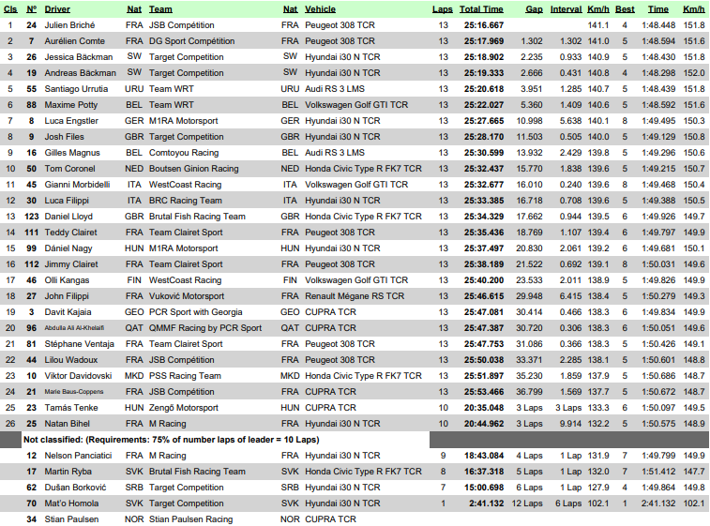The width and height of the screenshot is (710, 526).
Task: Click the Interval column header
Action: point(566,8)
